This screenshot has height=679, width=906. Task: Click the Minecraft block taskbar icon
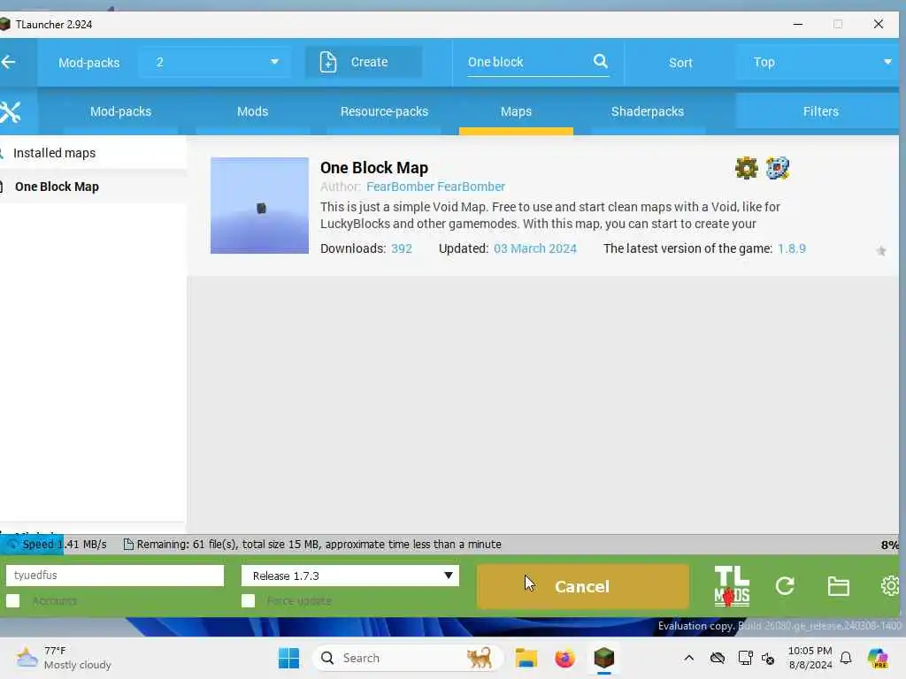click(603, 658)
